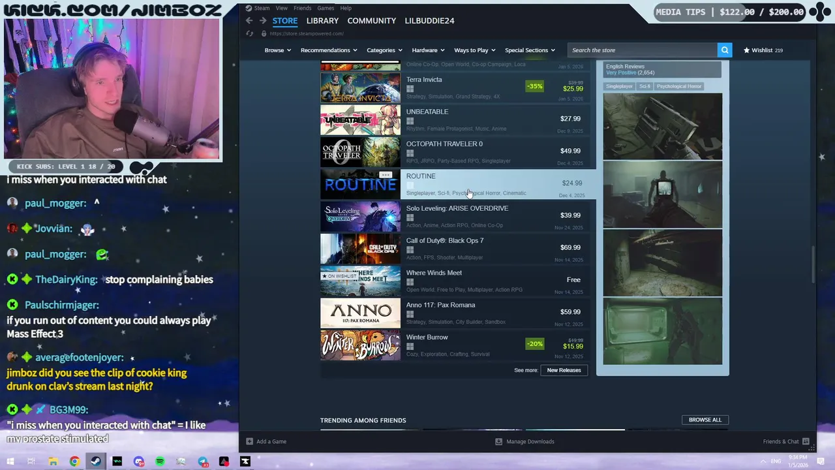This screenshot has width=835, height=470.
Task: Expand the Recommendations dropdown
Action: (328, 50)
